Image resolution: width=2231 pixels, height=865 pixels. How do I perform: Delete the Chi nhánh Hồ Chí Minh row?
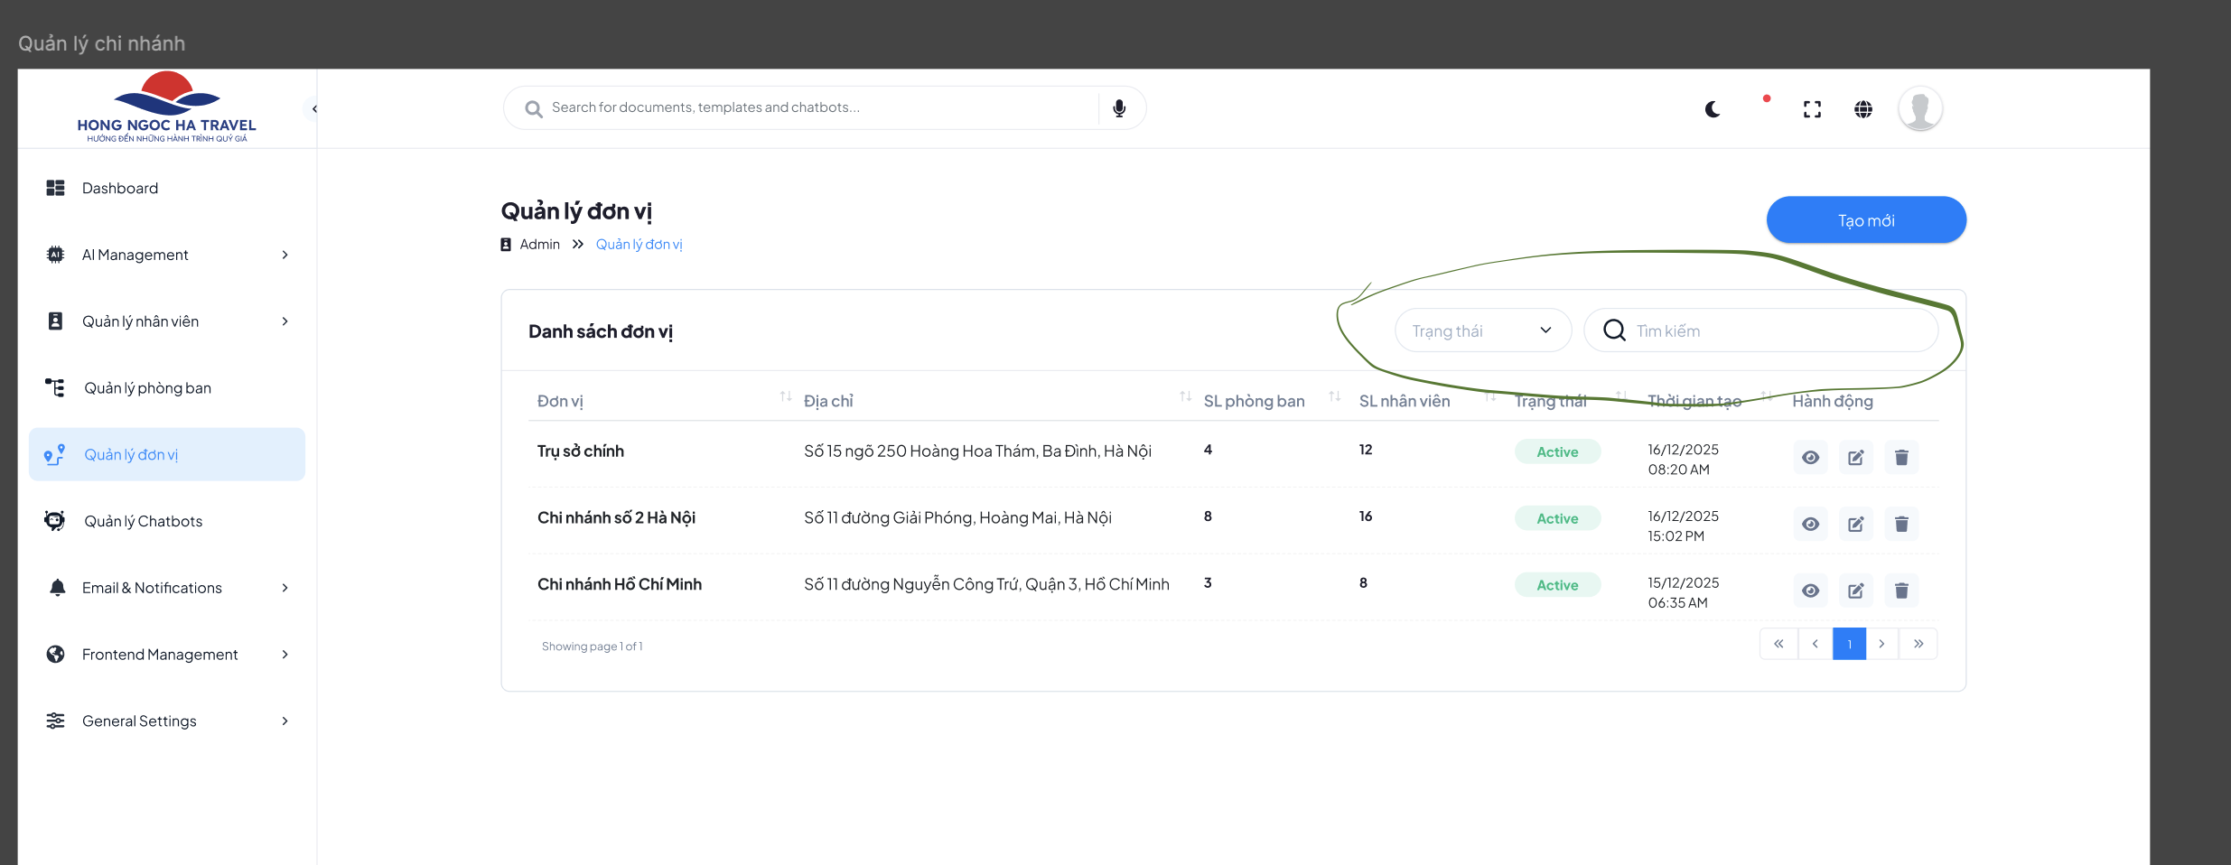[1901, 591]
